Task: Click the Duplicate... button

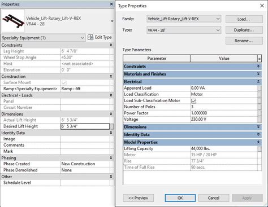Action: pos(244,30)
